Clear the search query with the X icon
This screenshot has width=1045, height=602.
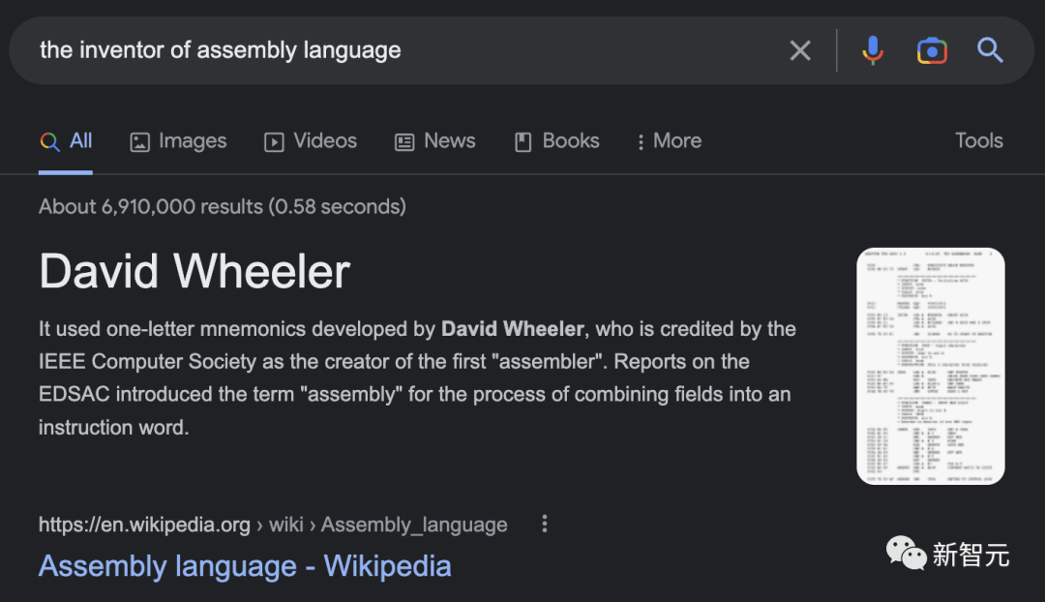pyautogui.click(x=800, y=50)
